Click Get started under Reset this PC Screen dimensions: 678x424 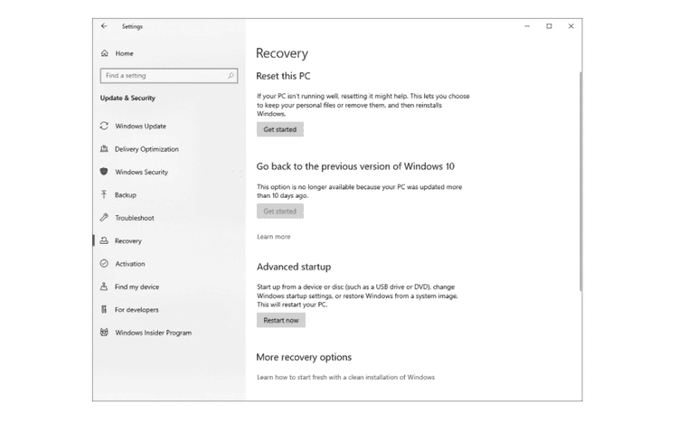[x=280, y=129]
